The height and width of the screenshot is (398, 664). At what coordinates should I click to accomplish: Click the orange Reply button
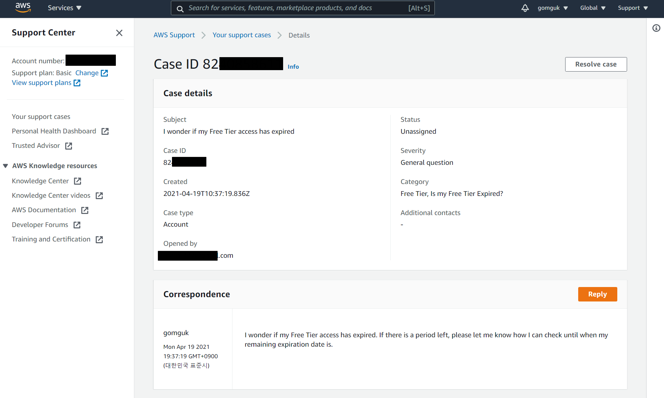point(597,294)
